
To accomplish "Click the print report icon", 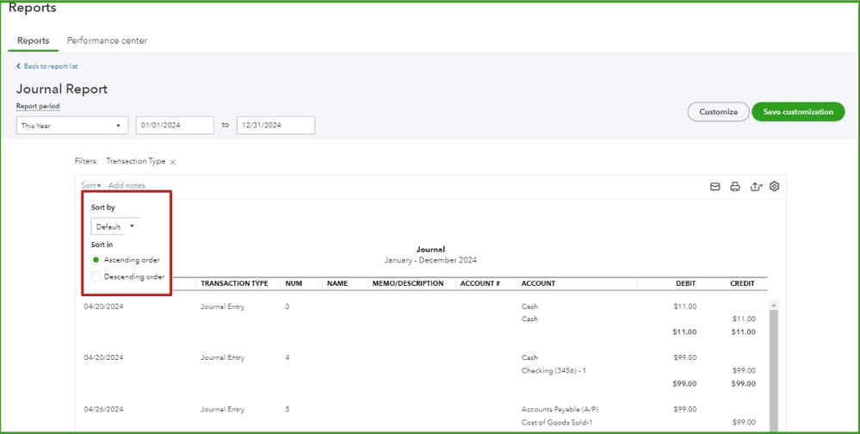I will (735, 186).
